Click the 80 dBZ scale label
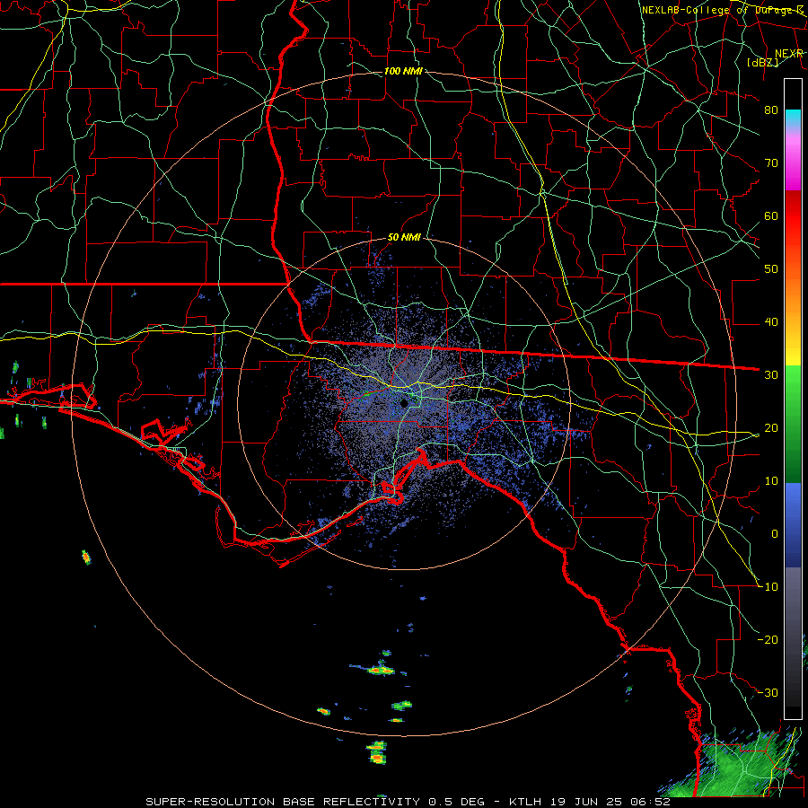The height and width of the screenshot is (808, 808). point(771,110)
